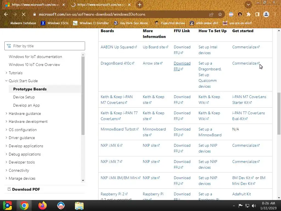Expand the Developer tools section
Viewport: 281px width, 211px height.
(x=20, y=162)
